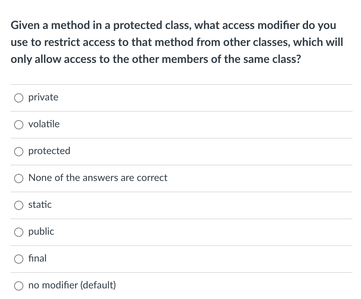Click the None of the answers text
Image resolution: width=361 pixels, height=299 pixels.
pyautogui.click(x=98, y=178)
